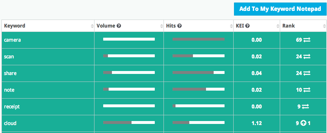Sort table by Volume column arrows
This screenshot has height=133, width=327.
click(162, 26)
